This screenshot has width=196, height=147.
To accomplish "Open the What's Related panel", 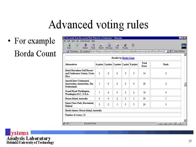I will pos(178,51).
